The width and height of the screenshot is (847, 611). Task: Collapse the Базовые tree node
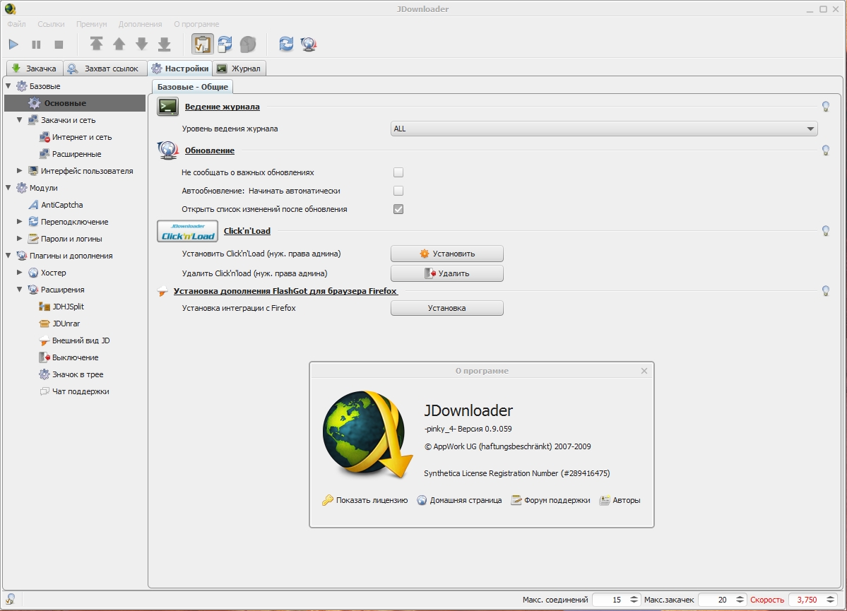(8, 86)
